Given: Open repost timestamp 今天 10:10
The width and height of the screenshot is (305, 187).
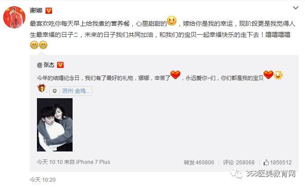Looking at the screenshot, I should coord(50,162).
